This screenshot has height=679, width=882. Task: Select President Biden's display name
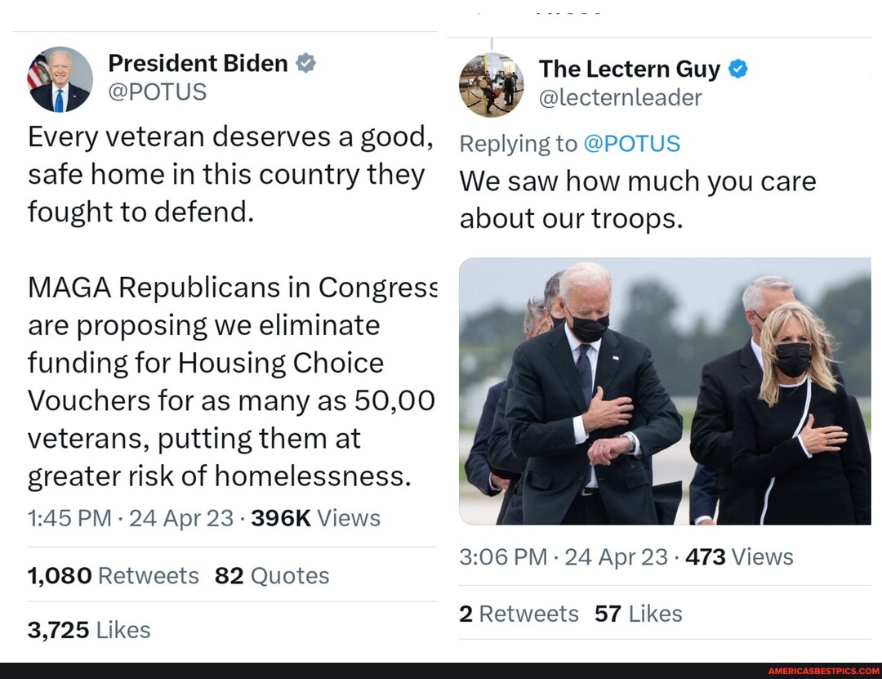pos(196,63)
